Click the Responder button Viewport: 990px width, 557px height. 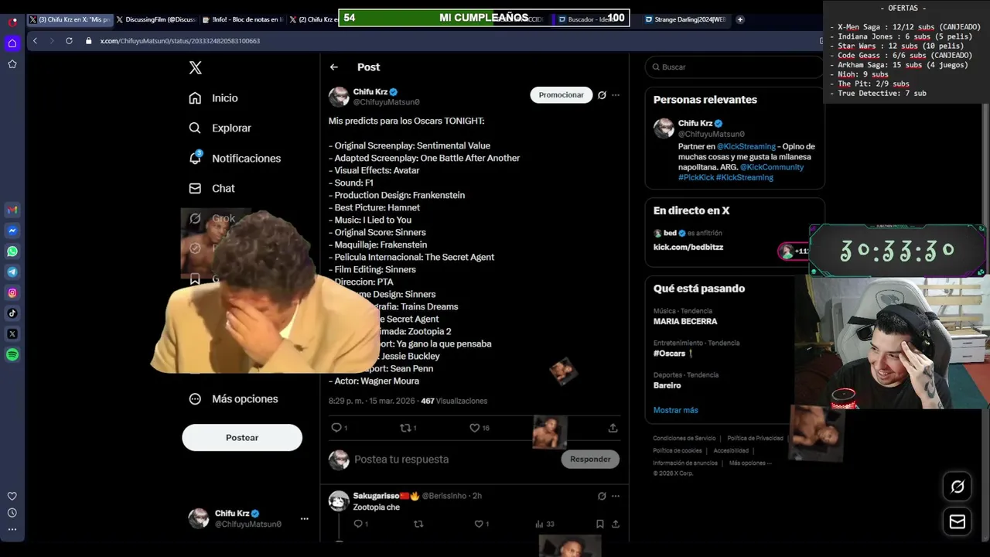590,460
